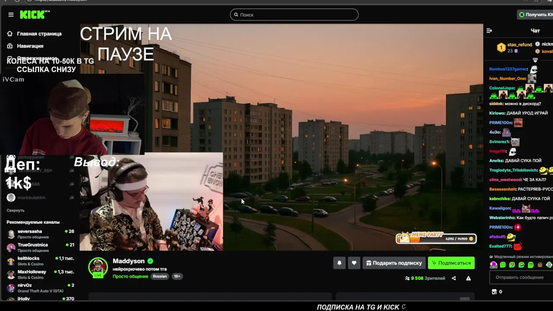The width and height of the screenshot is (553, 311).
Task: Click first purple emote in quick emote bar
Action: tap(493, 264)
